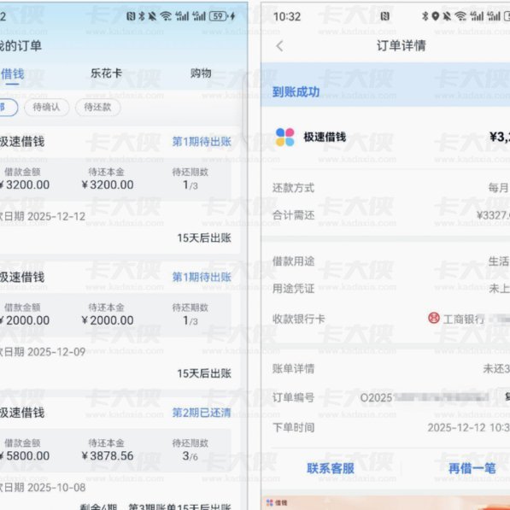This screenshot has height=510, width=510.
Task: Tap the 待还期数 3/6 value
Action: 191,455
